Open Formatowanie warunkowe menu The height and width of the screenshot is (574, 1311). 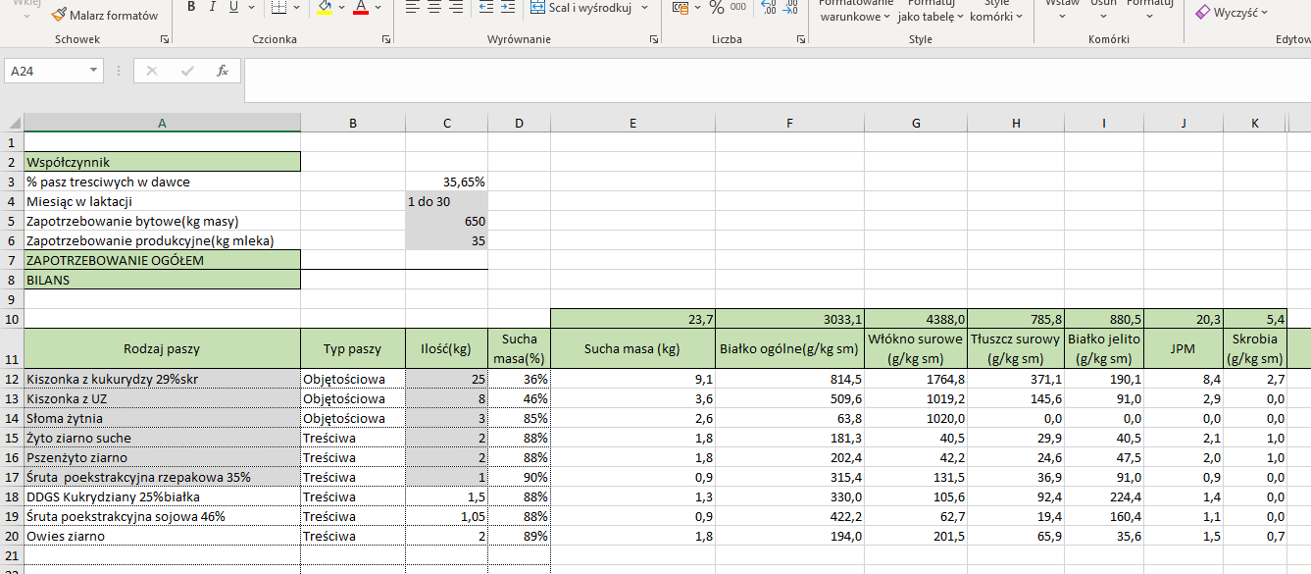855,12
